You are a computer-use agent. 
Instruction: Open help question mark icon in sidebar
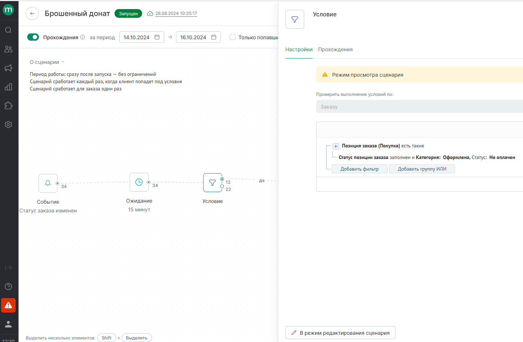[x=8, y=286]
